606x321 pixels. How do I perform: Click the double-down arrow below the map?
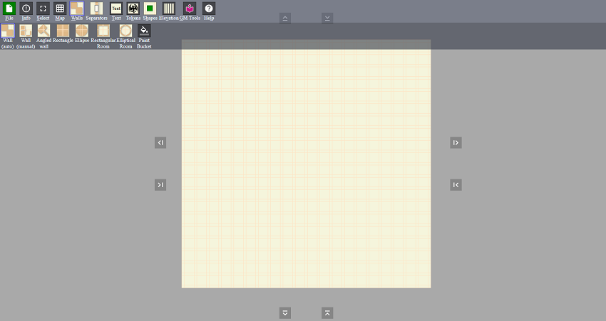tap(285, 312)
